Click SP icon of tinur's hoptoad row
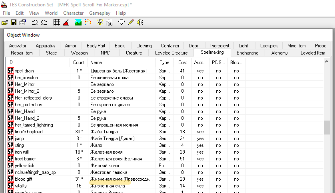This screenshot has width=335, height=193. click(10, 132)
